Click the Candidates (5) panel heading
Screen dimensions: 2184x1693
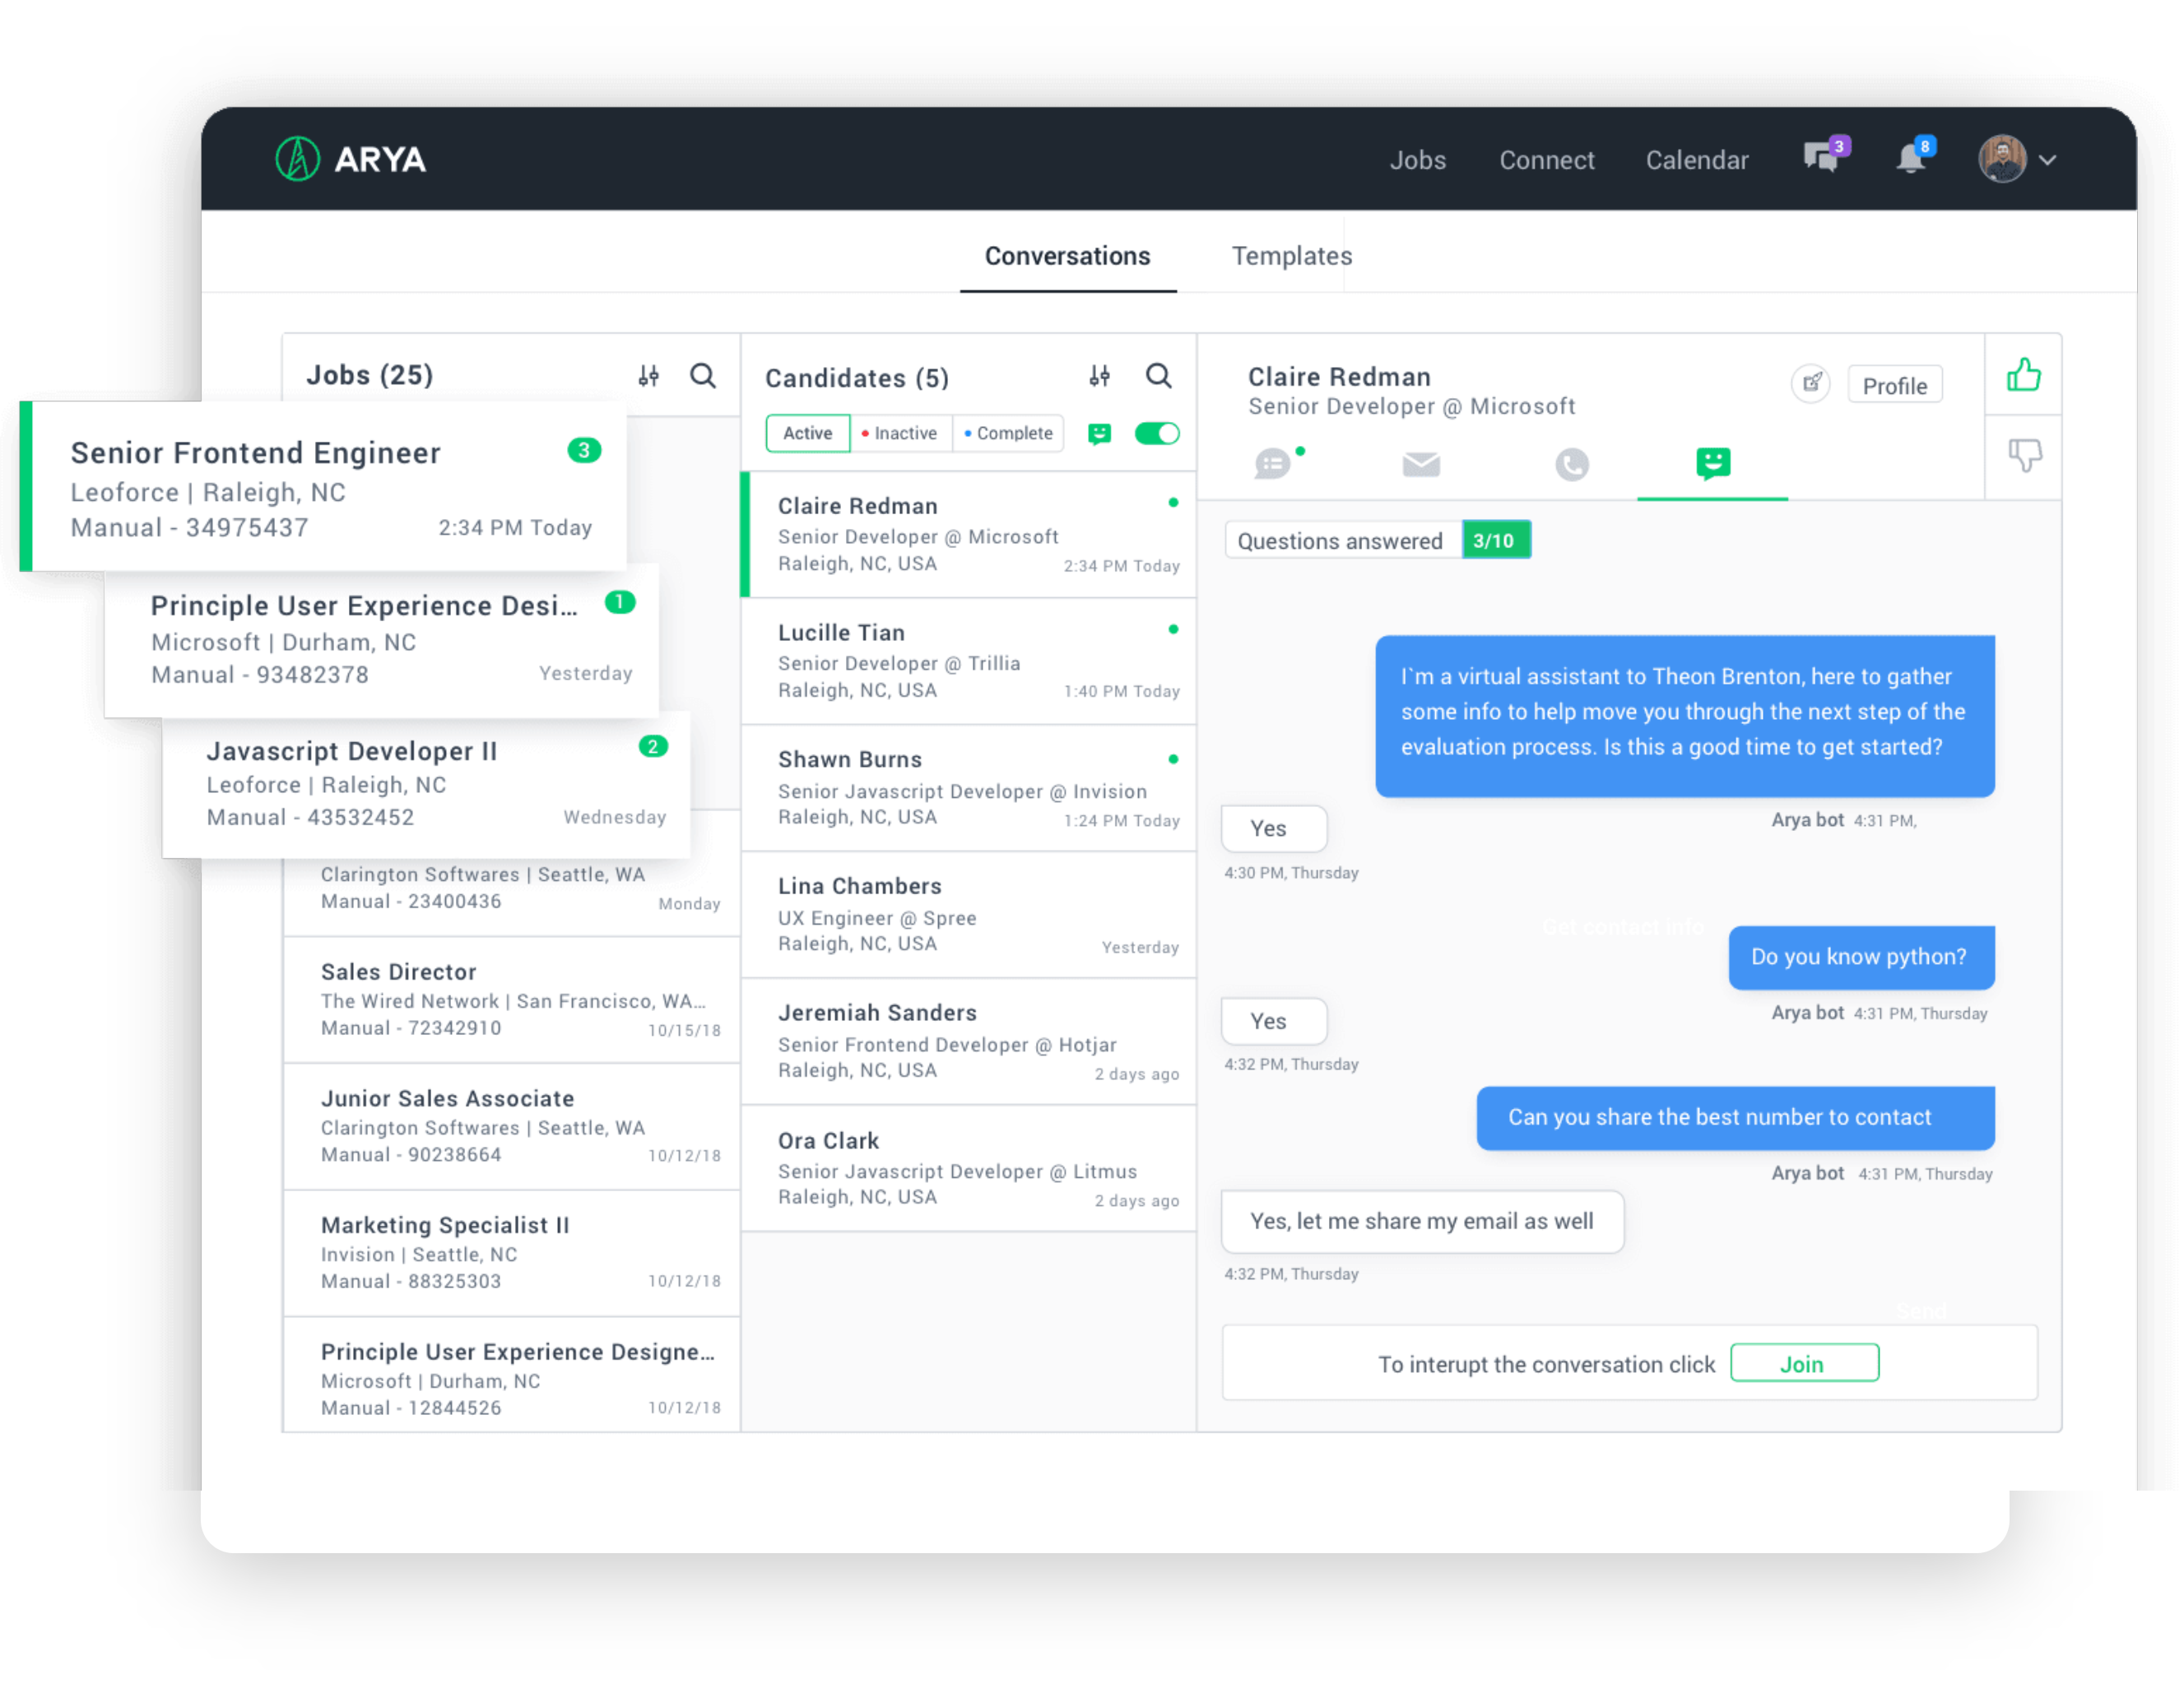(857, 378)
